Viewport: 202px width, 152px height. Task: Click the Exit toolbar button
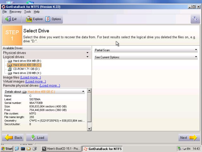11,19
